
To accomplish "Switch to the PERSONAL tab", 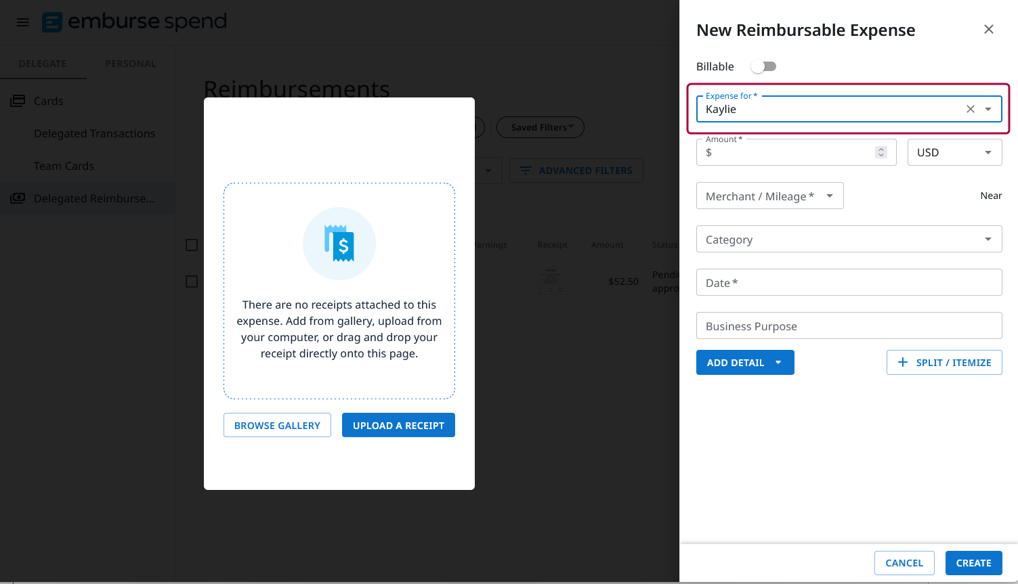I will (130, 63).
